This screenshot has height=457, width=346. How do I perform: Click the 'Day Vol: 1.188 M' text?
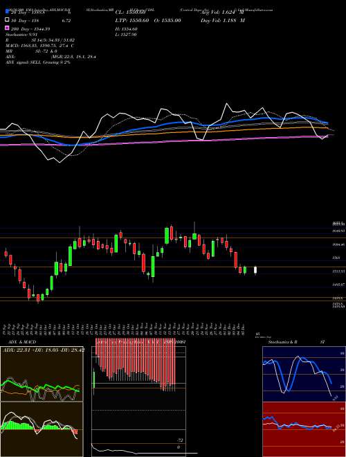223,20
